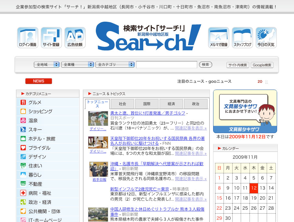Screen dimensions: 294x222
Task: Click the 検索 search button
Action: [x=205, y=65]
